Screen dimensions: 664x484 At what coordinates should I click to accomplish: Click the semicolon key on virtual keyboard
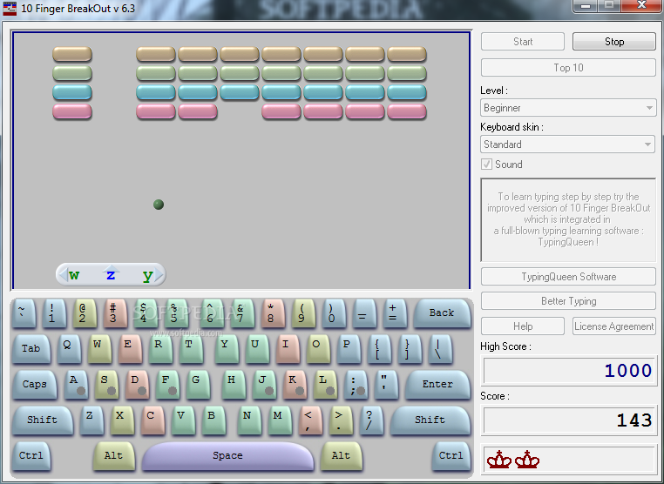[x=356, y=384]
